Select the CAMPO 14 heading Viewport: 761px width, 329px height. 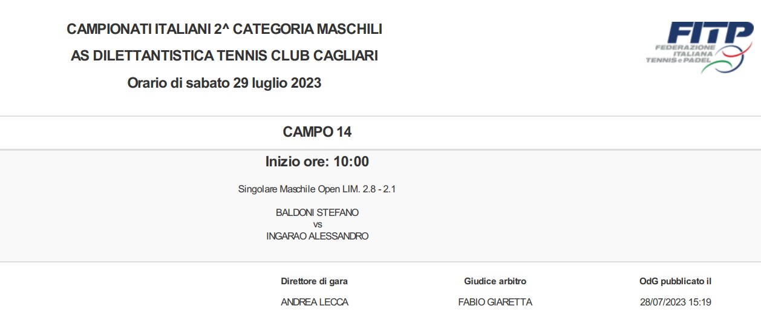coord(317,132)
